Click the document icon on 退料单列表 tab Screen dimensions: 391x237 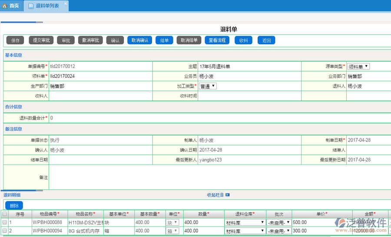30,6
